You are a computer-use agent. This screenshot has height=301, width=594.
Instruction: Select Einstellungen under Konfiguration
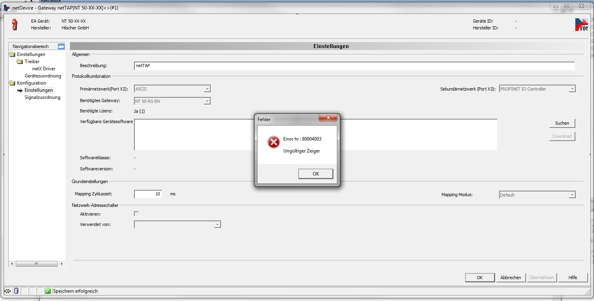[x=39, y=90]
